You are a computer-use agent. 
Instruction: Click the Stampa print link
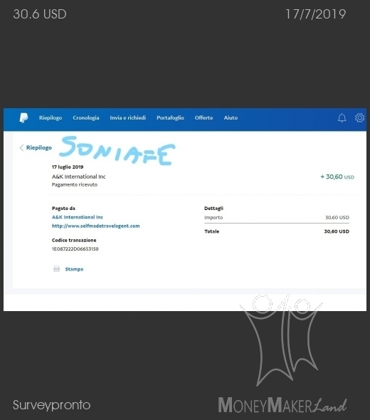pyautogui.click(x=74, y=269)
